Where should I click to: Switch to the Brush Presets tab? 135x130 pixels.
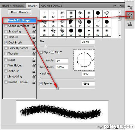(13, 6)
